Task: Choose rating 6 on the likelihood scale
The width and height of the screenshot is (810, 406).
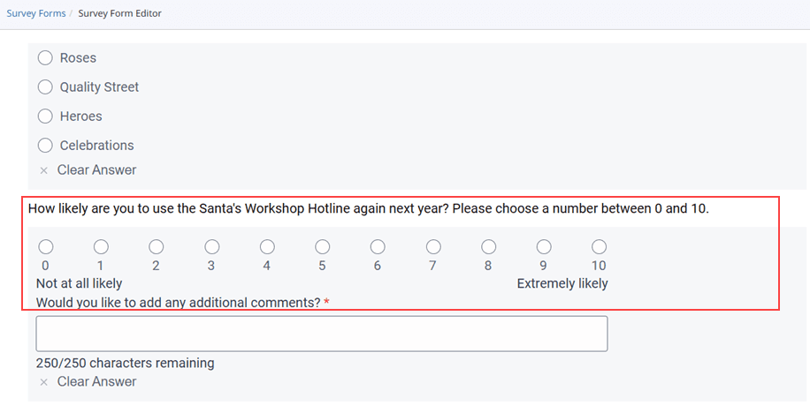Action: coord(378,246)
